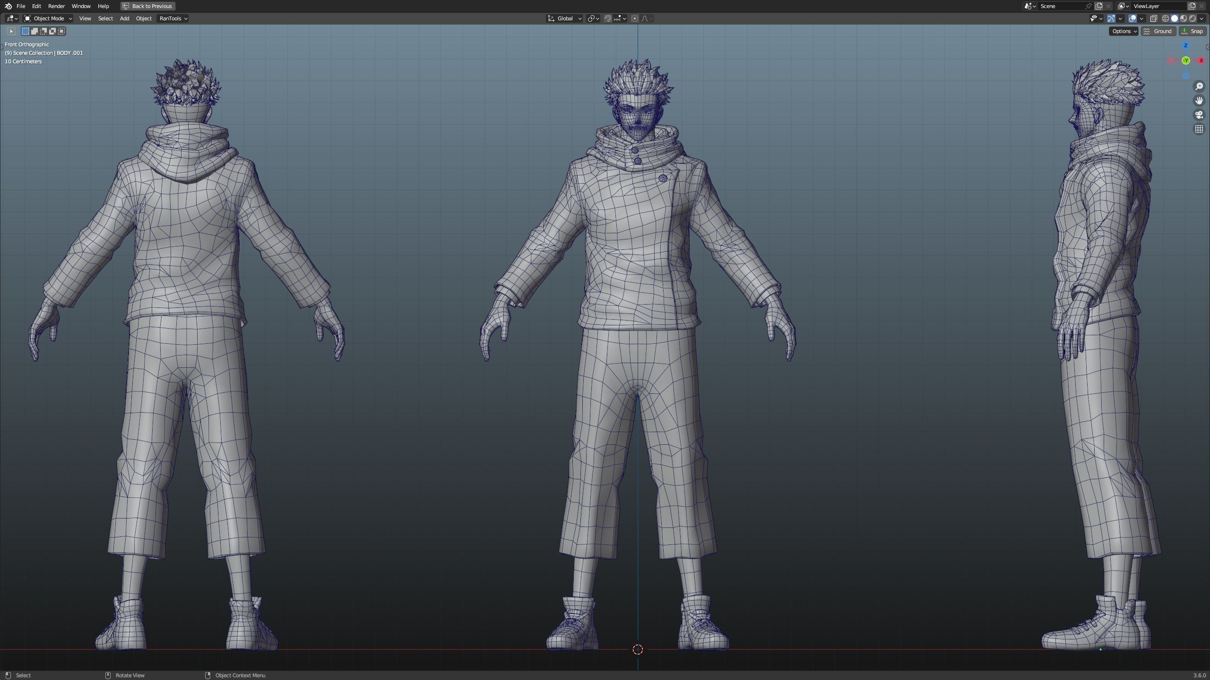Open the viewport Object menu
Image resolution: width=1210 pixels, height=680 pixels.
pos(144,18)
